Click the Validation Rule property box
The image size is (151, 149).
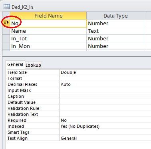point(105,108)
